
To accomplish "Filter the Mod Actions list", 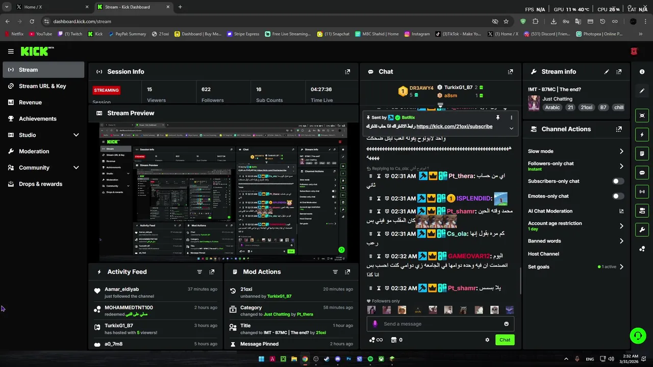I will point(335,272).
